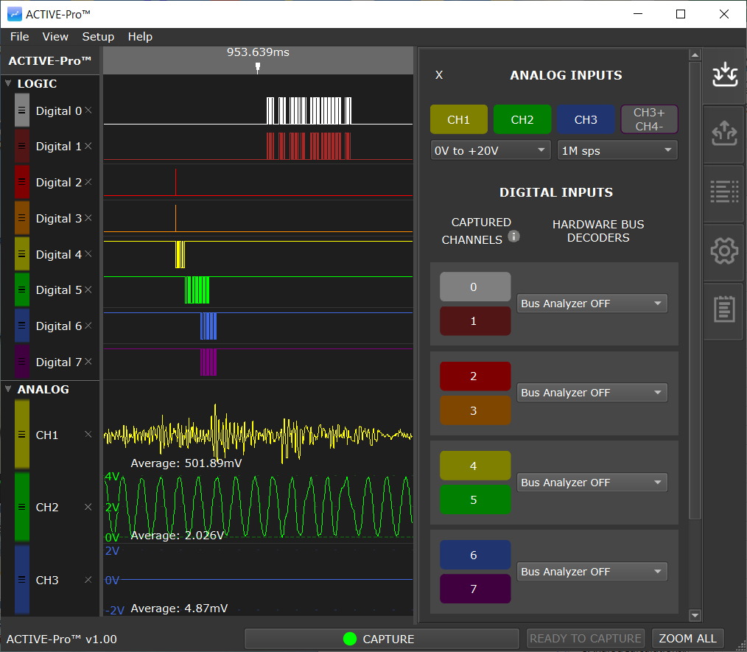
Task: Open the settings gear icon
Action: (x=723, y=250)
